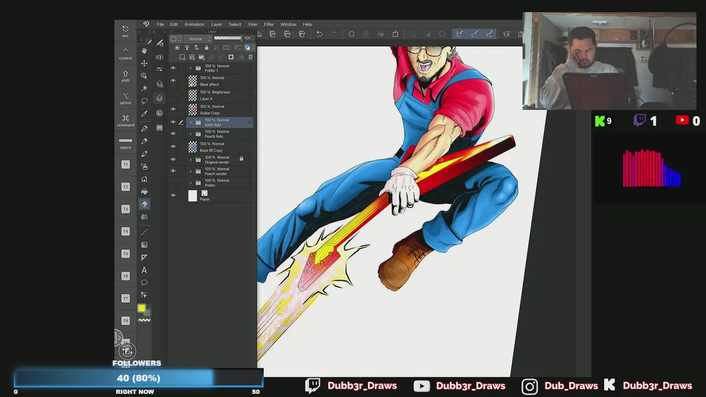706x397 pixels.
Task: Select the Fill bucket tool
Action: pos(144,191)
